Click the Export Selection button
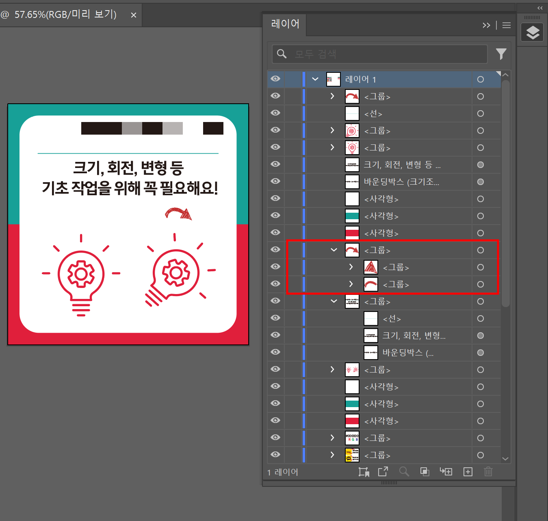The width and height of the screenshot is (548, 521). pos(383,472)
